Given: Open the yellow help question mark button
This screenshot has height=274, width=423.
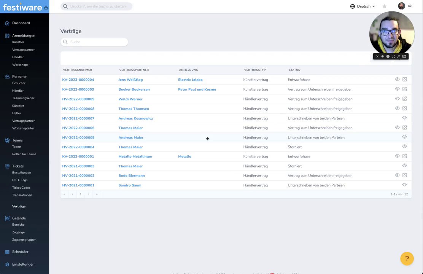Looking at the screenshot, I should coord(407,259).
